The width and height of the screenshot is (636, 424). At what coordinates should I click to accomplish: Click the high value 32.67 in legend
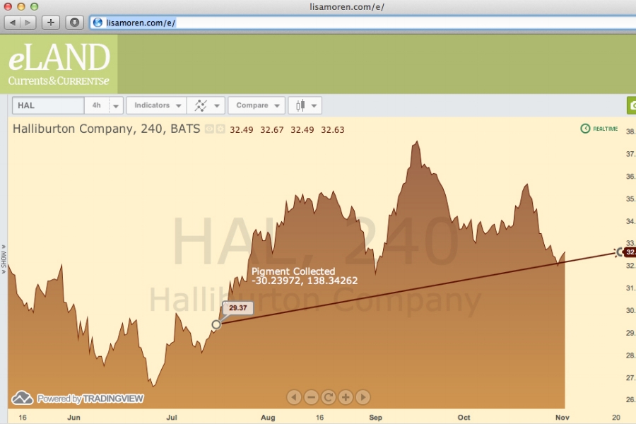[272, 130]
